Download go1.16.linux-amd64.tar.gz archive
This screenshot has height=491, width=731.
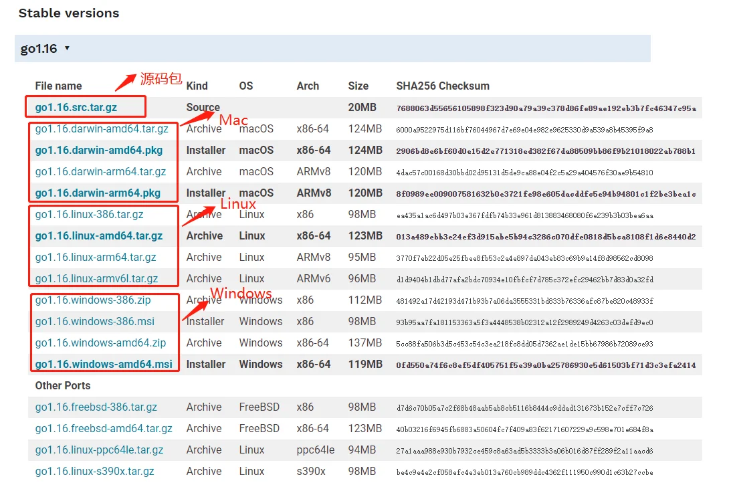99,236
